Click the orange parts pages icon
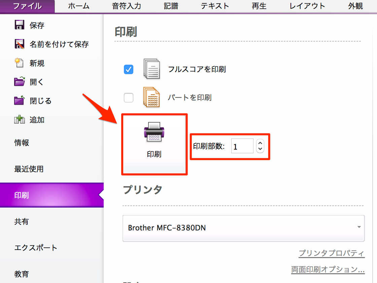Viewport: 377px width, 283px height. (152, 97)
